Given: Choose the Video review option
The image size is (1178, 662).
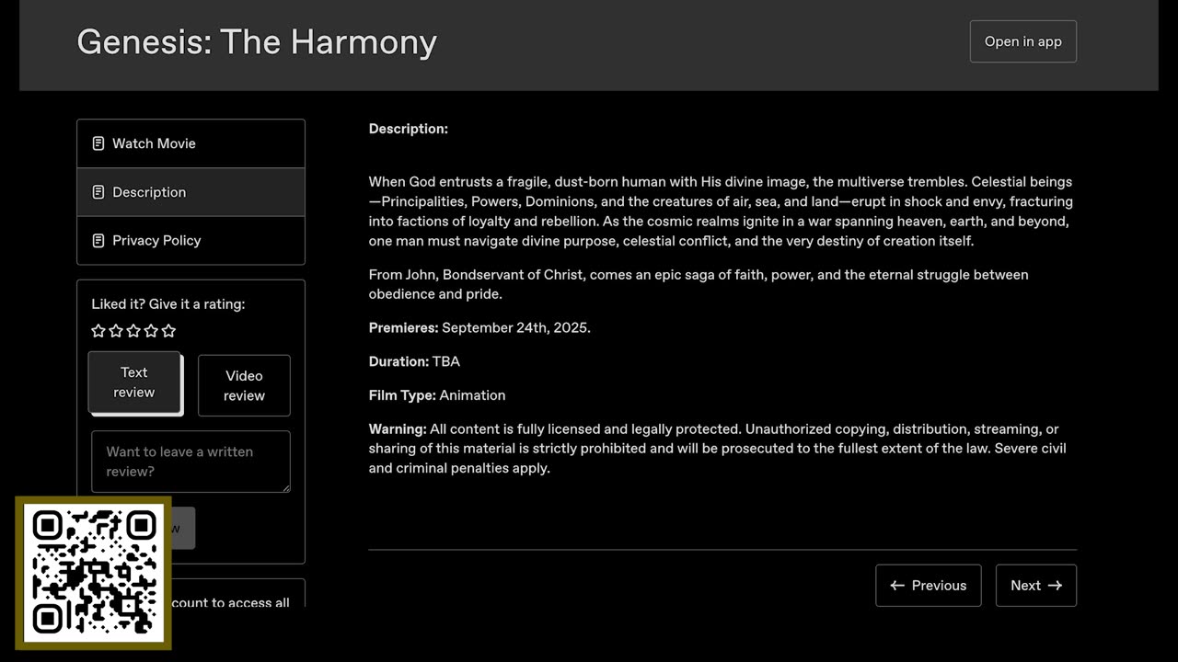Looking at the screenshot, I should 244,385.
